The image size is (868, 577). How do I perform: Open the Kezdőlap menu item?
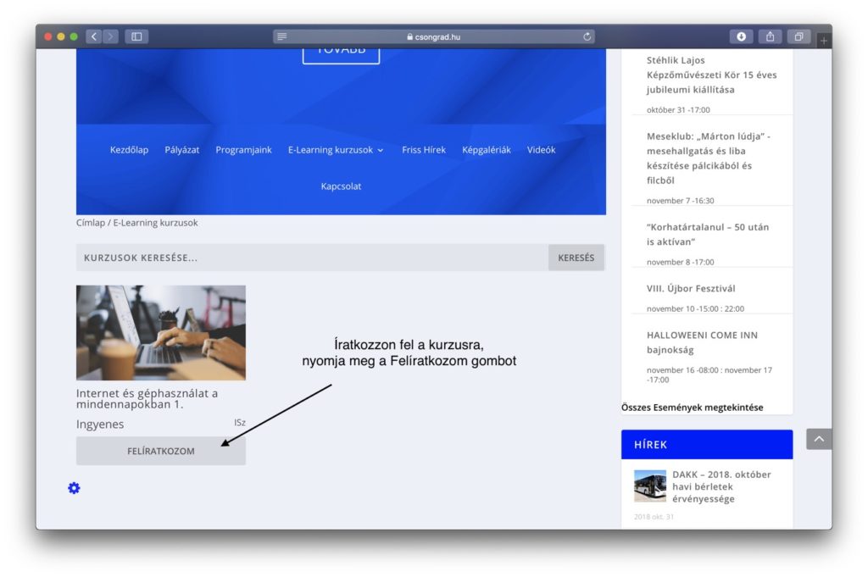coord(129,150)
